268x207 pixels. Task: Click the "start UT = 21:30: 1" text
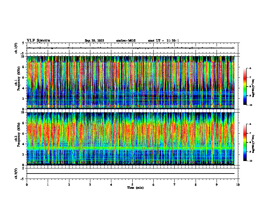[163, 41]
